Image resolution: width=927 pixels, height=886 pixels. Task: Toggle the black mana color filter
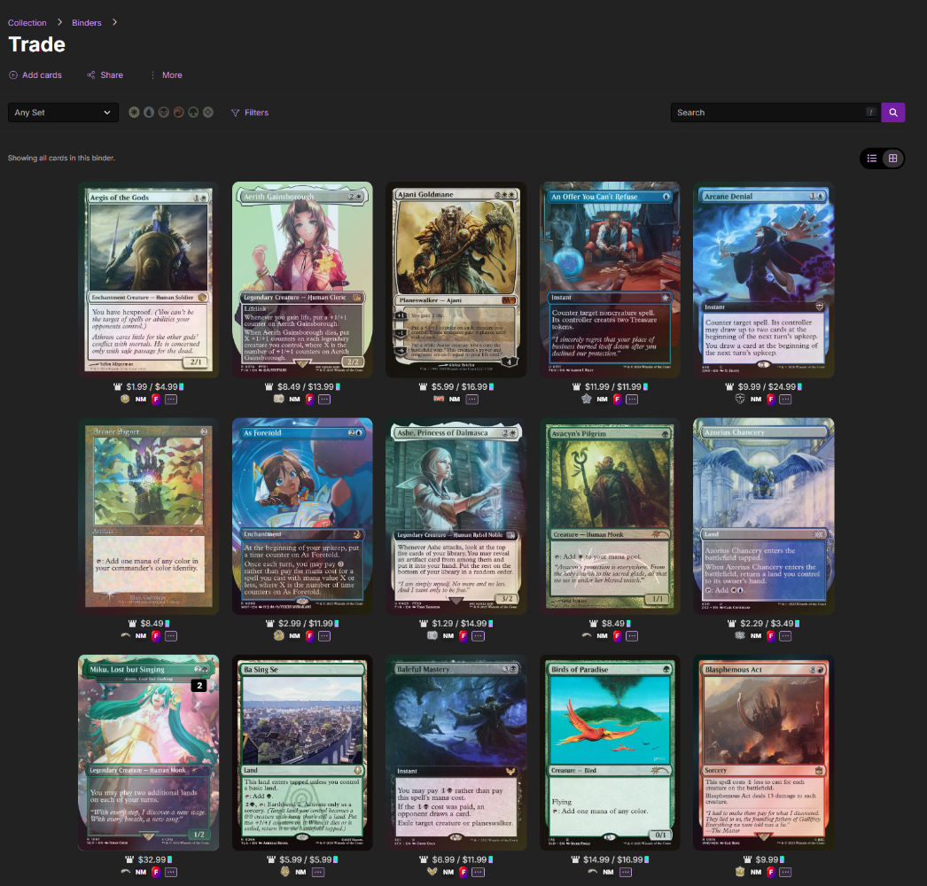164,113
